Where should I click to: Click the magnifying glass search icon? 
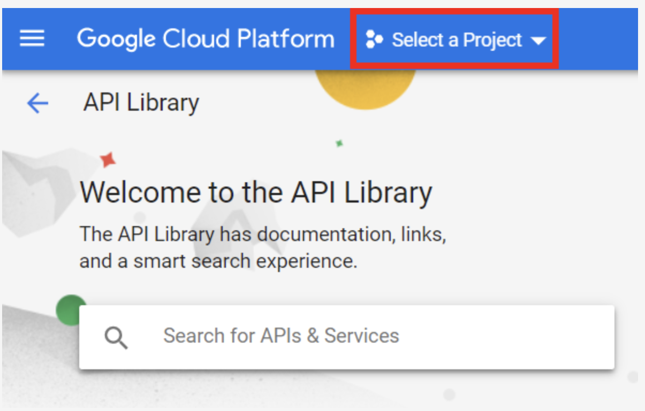(116, 338)
